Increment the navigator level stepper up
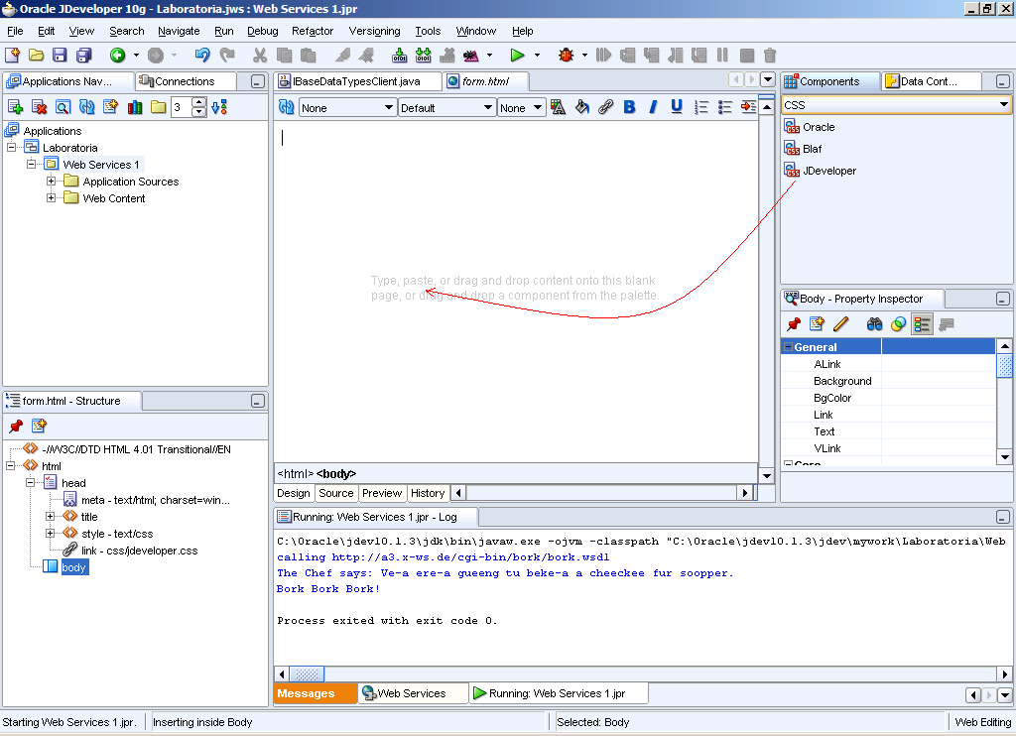Image resolution: width=1016 pixels, height=736 pixels. pyautogui.click(x=199, y=102)
